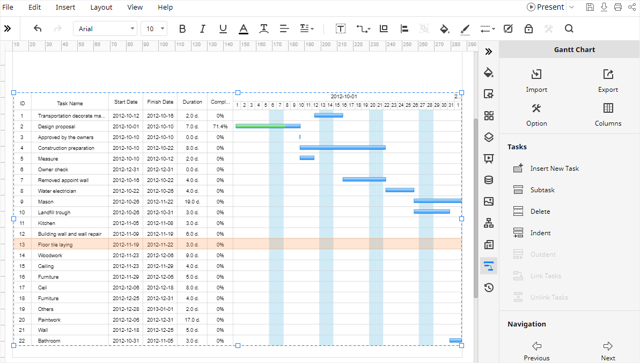The image size is (640, 363).
Task: Select the Text tool in toolbar
Action: click(x=341, y=28)
